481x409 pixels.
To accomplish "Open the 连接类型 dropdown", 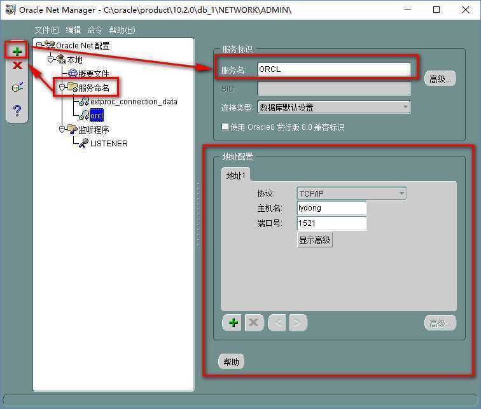I will point(334,107).
